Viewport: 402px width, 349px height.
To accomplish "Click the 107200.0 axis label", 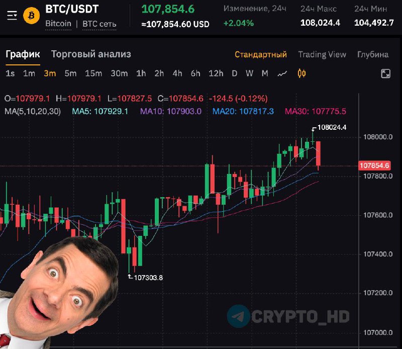I will tap(378, 293).
